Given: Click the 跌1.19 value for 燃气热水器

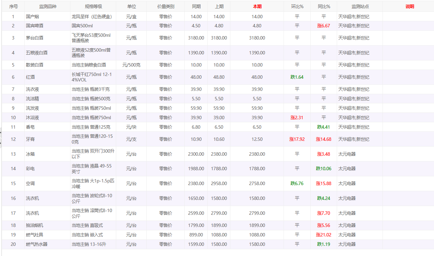Looking at the screenshot, I should (x=324, y=244).
